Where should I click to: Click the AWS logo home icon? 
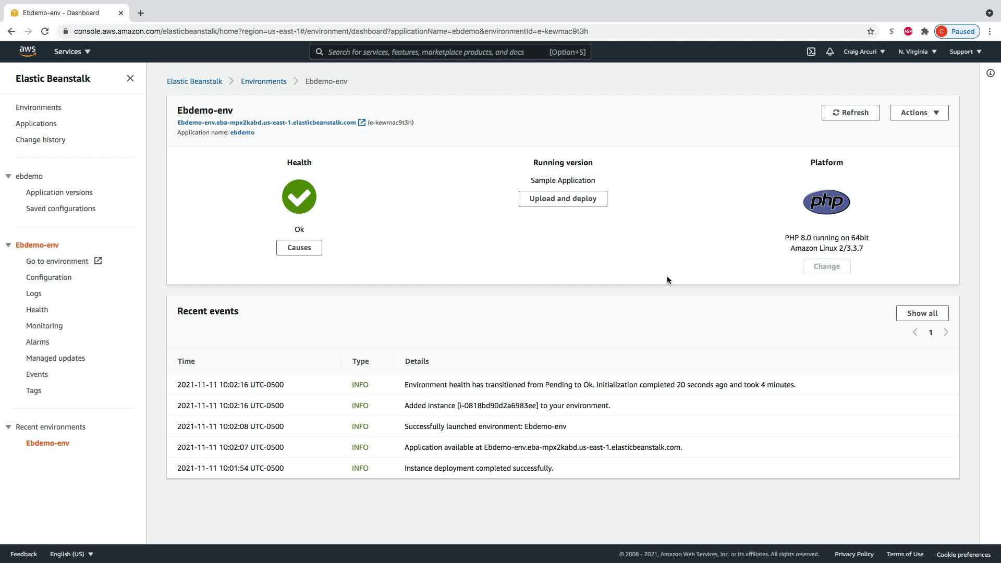(x=28, y=51)
